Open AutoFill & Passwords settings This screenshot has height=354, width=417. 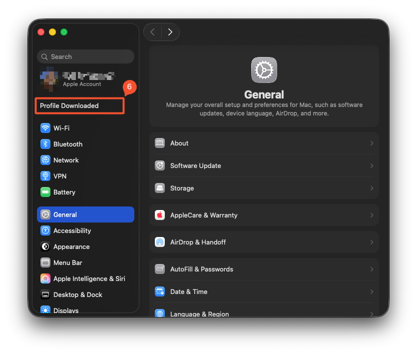[x=264, y=269]
